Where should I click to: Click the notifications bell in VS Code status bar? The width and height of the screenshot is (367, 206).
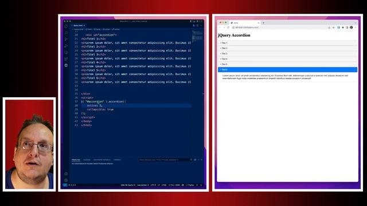201,185
